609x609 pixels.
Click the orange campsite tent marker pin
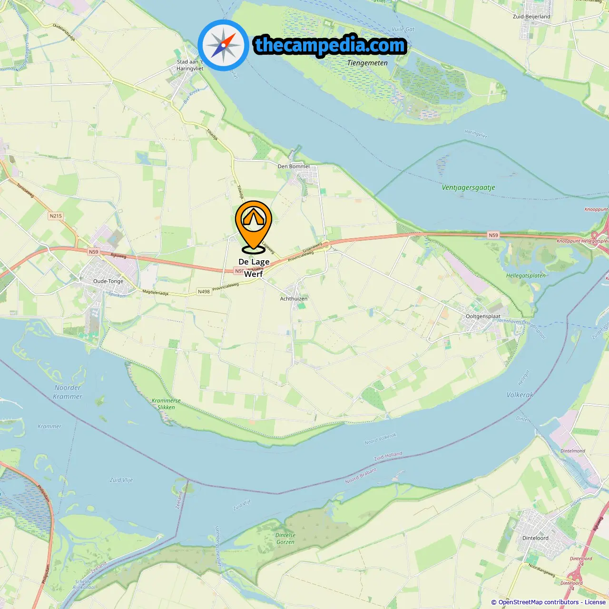(254, 227)
